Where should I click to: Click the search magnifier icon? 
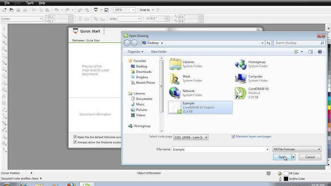(322, 43)
